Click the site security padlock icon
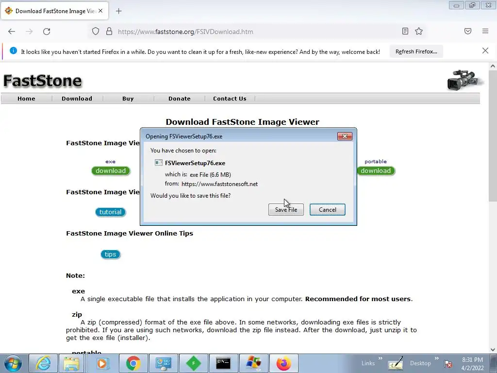Screen dimensions: 497x373 point(109,32)
